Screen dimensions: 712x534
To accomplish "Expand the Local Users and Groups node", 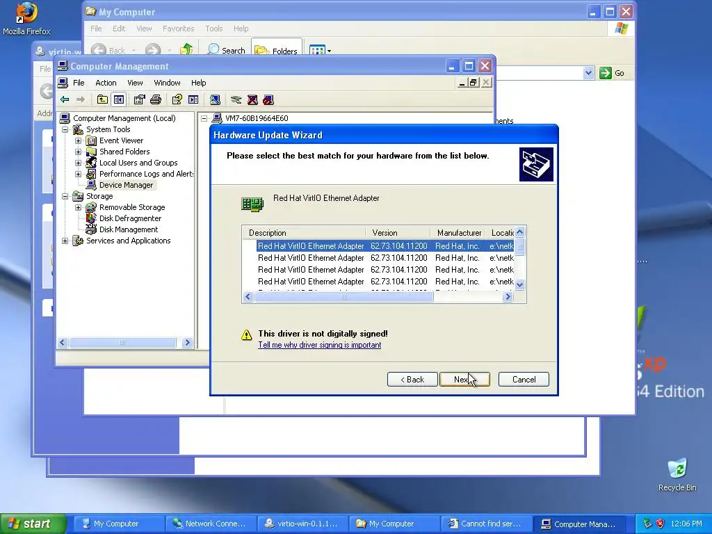I will coord(78,163).
